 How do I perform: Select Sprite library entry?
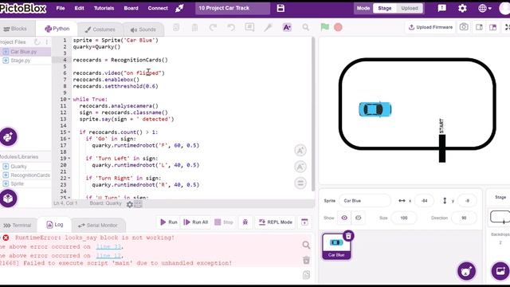(25, 183)
